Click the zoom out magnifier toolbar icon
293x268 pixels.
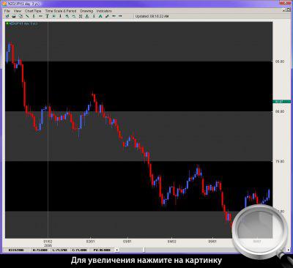pos(73,16)
